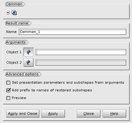The height and width of the screenshot is (123, 132).
Task: Click the Close button
Action: click(88, 113)
